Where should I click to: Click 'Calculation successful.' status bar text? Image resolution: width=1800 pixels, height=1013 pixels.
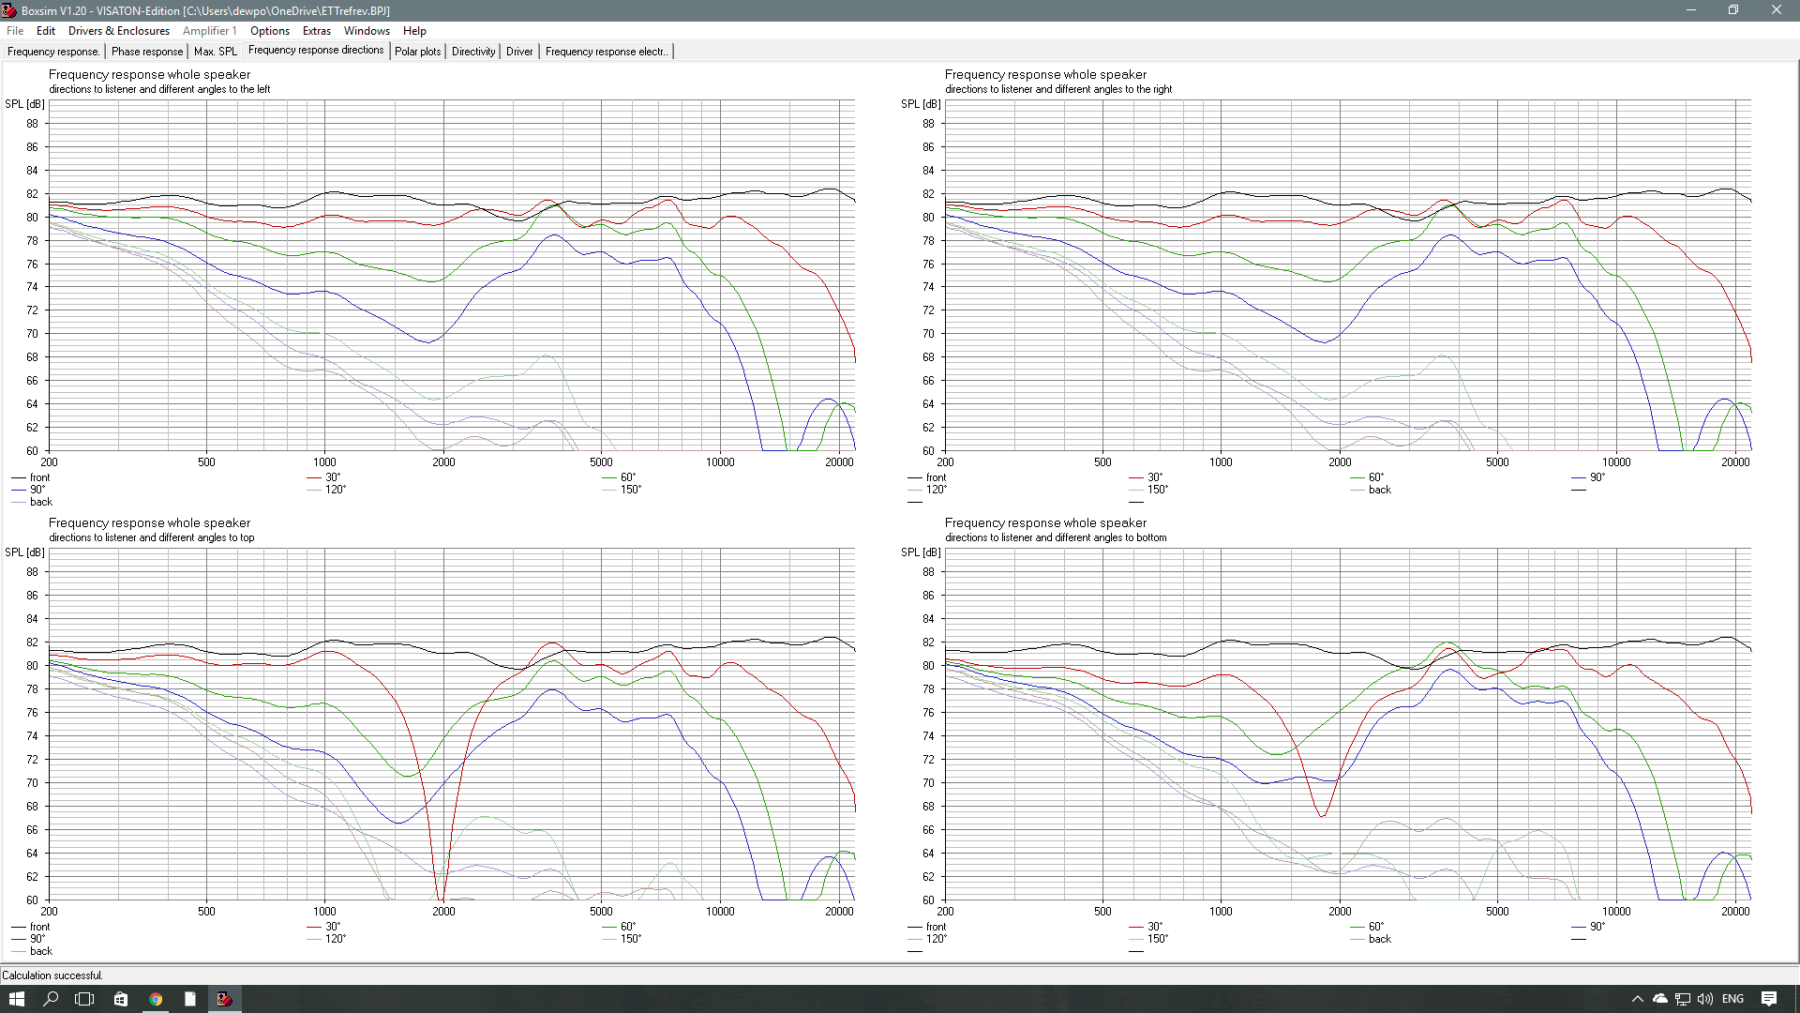click(x=52, y=975)
